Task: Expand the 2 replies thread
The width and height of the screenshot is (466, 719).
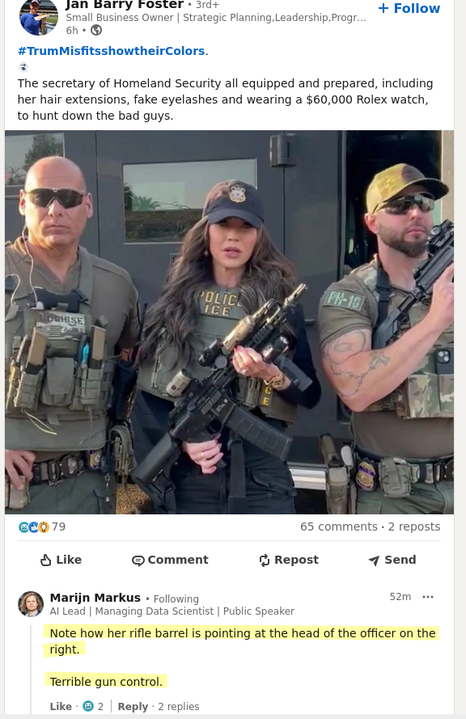Action: (179, 706)
